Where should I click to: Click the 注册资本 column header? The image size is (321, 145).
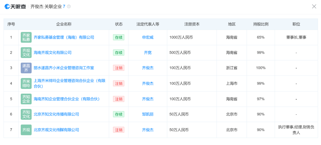[192, 24]
